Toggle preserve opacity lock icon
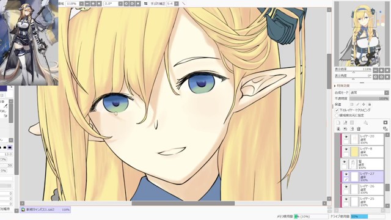Screen dimensions: 391x220 [352, 105]
